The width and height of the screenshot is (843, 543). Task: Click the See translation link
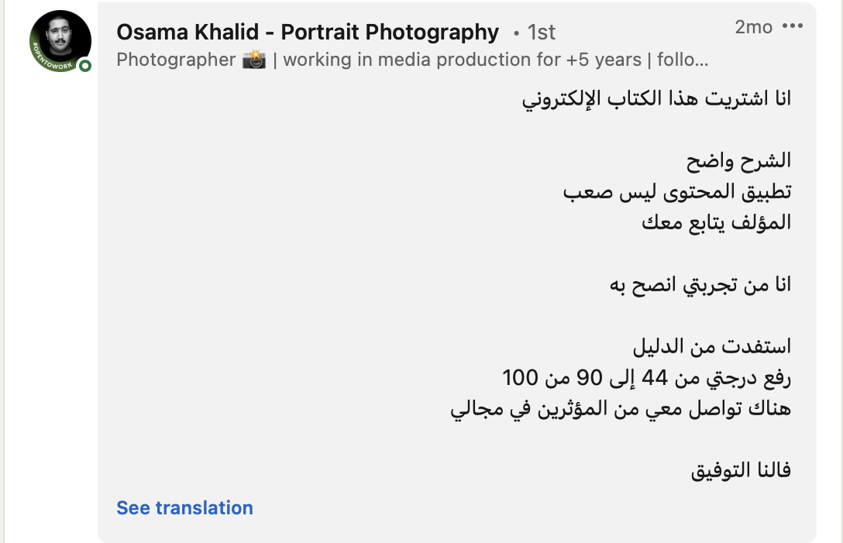[x=184, y=508]
